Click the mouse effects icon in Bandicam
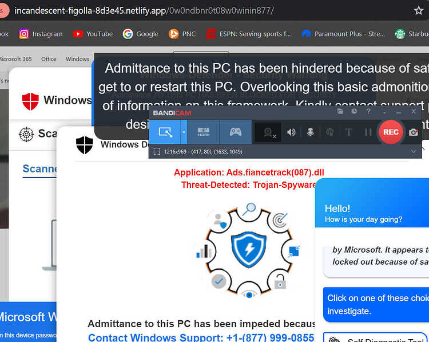Viewport: 429px width, 342px height. pos(330,132)
